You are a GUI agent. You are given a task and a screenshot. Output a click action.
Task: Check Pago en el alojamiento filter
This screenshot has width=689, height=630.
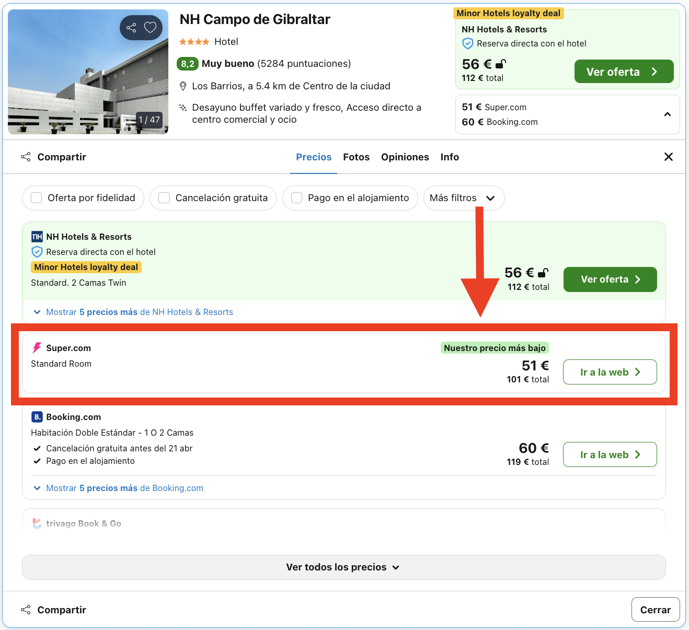point(297,198)
